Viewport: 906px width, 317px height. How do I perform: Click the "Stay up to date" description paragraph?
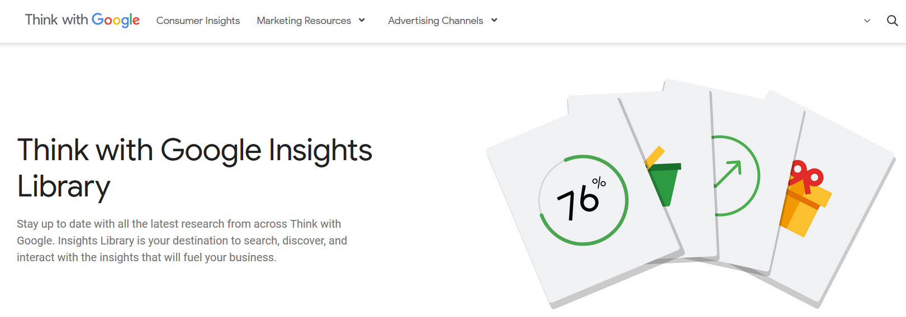(x=182, y=241)
